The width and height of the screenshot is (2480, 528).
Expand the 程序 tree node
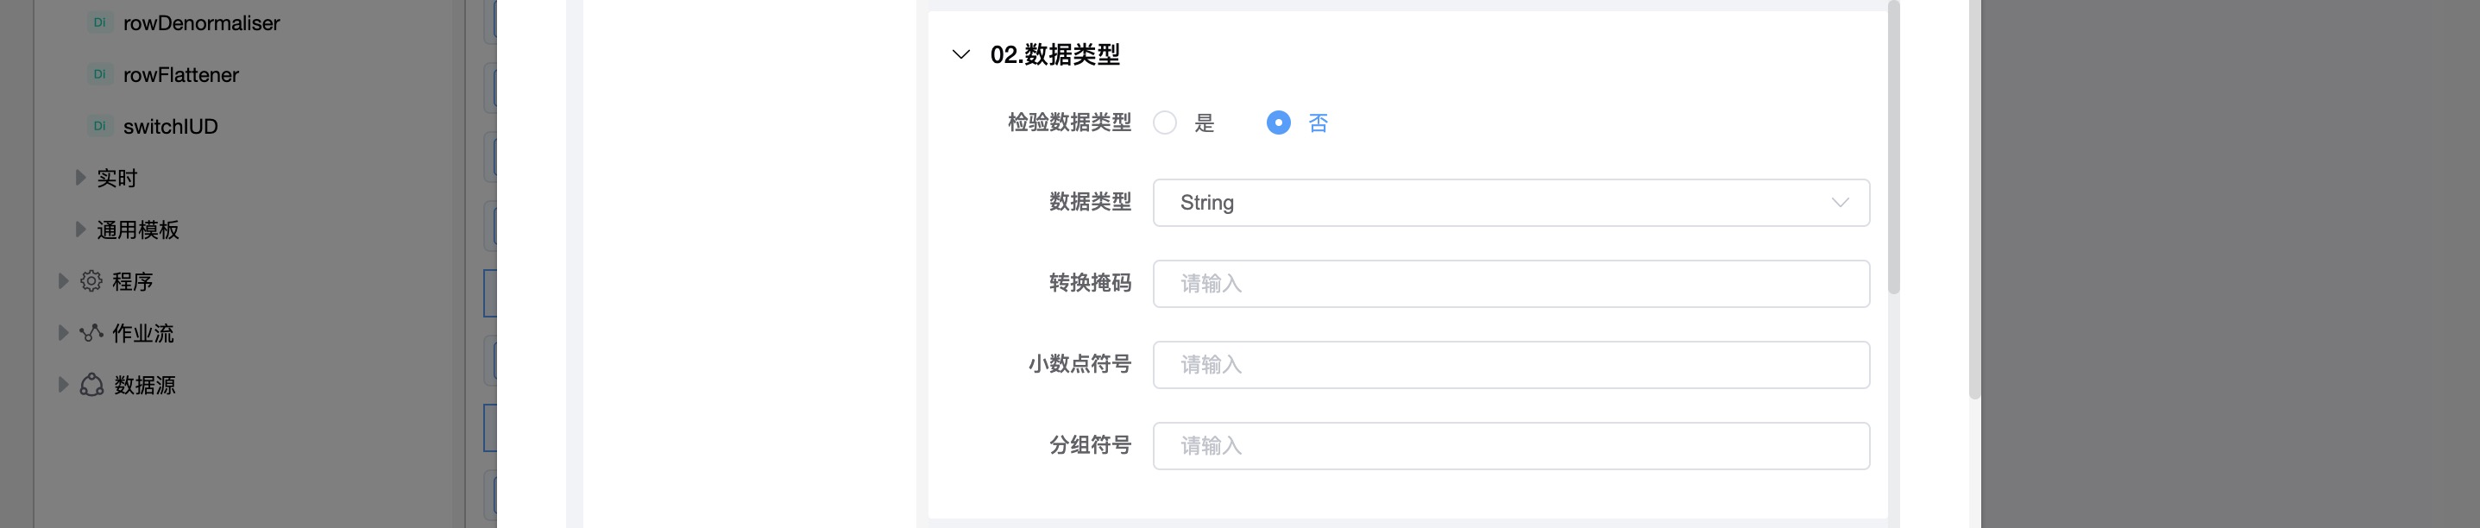click(64, 281)
